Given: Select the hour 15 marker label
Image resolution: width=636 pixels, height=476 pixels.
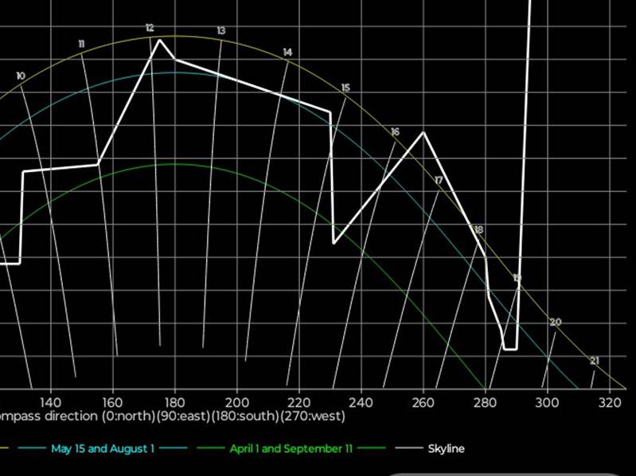Looking at the screenshot, I should tap(345, 88).
